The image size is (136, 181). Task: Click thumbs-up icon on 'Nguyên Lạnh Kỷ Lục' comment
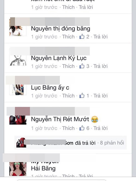(x=82, y=66)
